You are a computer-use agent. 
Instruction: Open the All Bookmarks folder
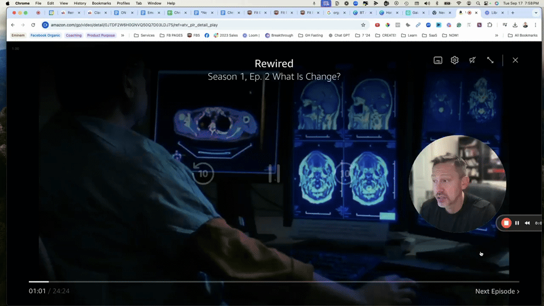[x=523, y=36]
